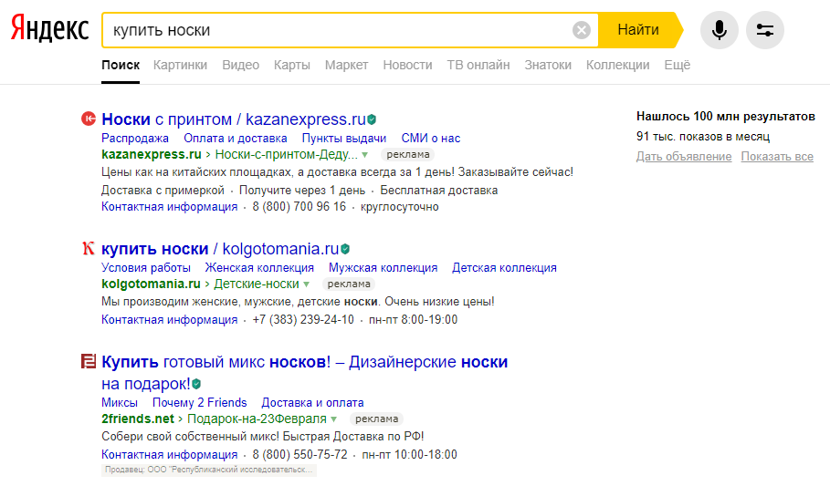Open the Маркет tab
Screen dimensions: 830x486
[346, 65]
